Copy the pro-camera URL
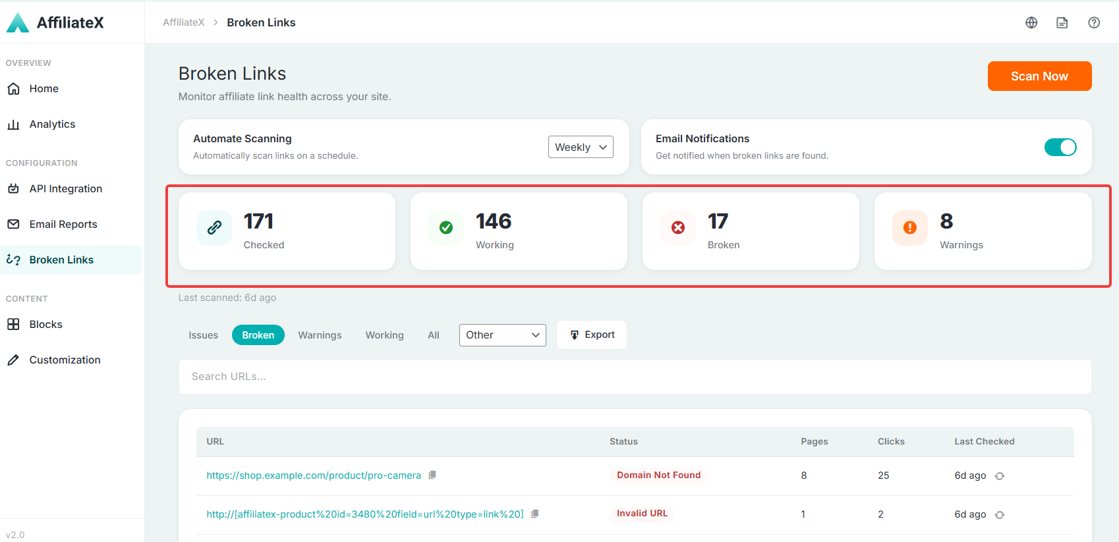The image size is (1119, 542). (x=432, y=475)
